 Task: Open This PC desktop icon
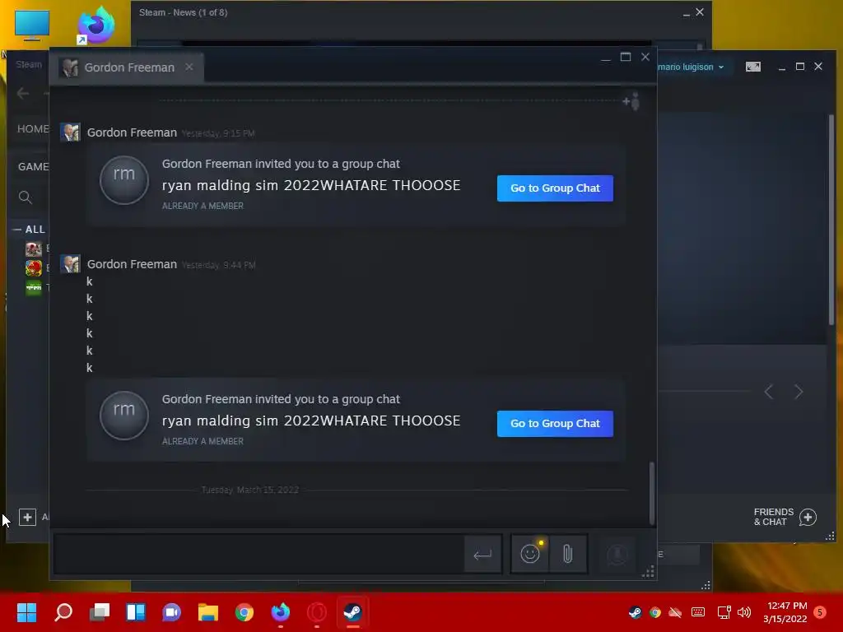(32, 25)
